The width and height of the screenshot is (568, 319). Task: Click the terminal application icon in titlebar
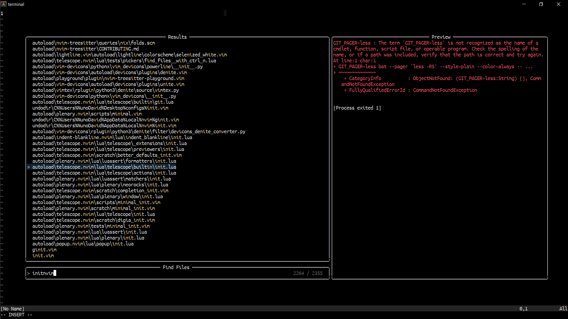pyautogui.click(x=4, y=4)
